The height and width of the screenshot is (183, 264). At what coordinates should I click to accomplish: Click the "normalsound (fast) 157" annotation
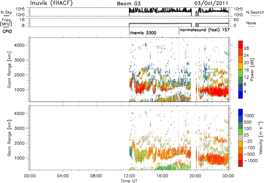205,30
